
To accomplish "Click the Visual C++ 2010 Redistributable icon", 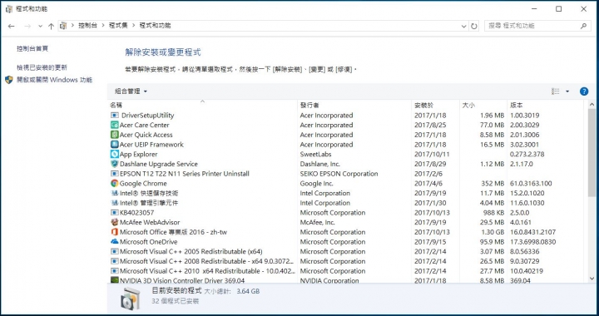I will tap(115, 271).
